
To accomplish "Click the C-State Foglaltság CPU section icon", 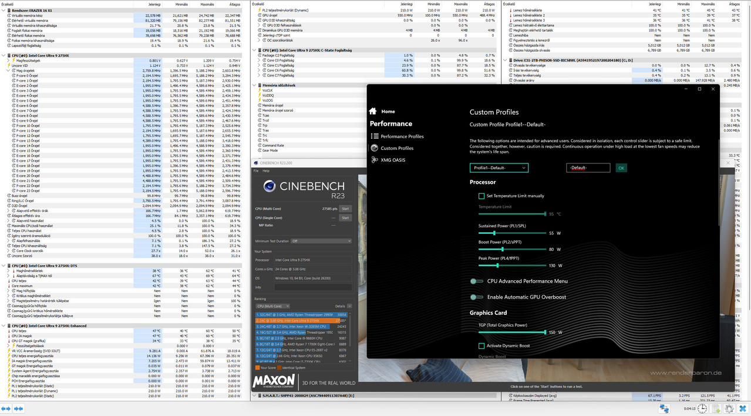I will (x=259, y=51).
